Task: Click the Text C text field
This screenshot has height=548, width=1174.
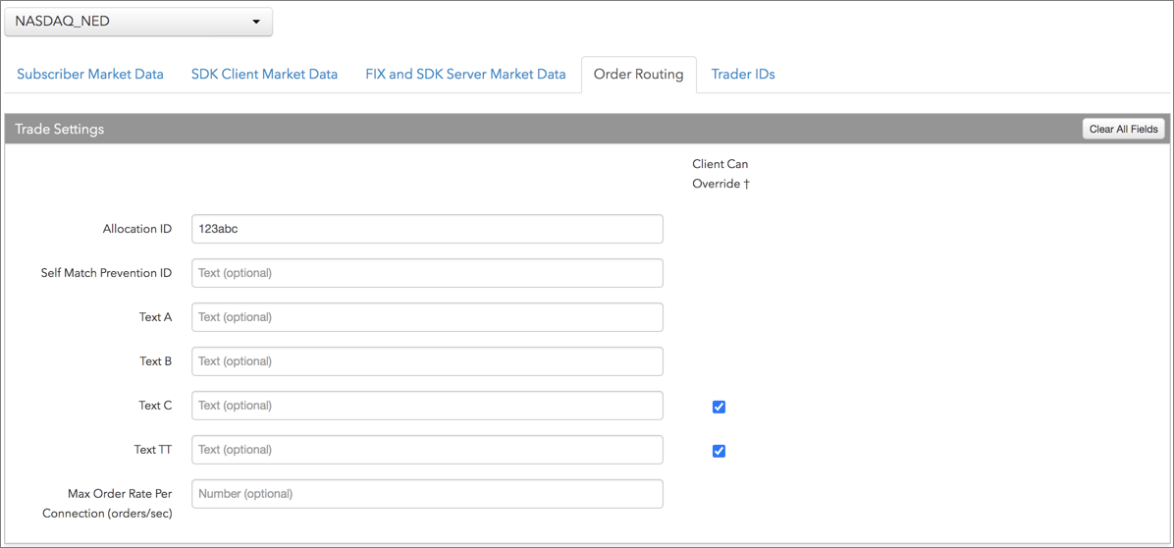Action: pos(427,406)
